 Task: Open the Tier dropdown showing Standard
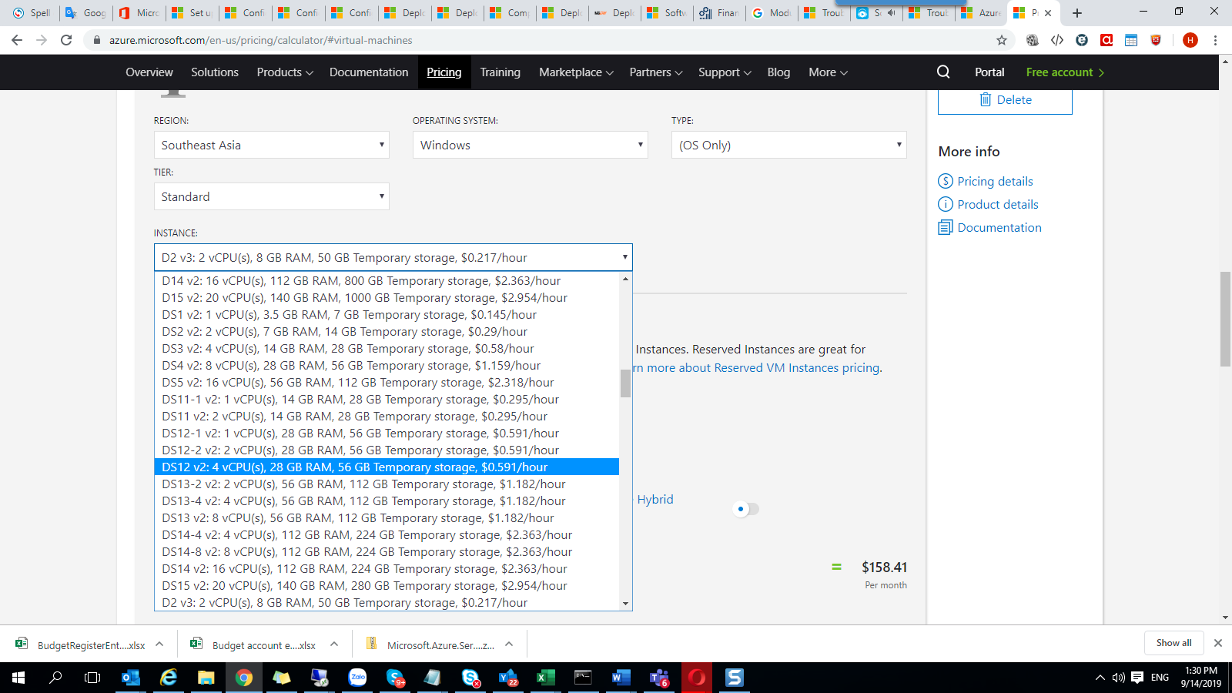click(272, 196)
